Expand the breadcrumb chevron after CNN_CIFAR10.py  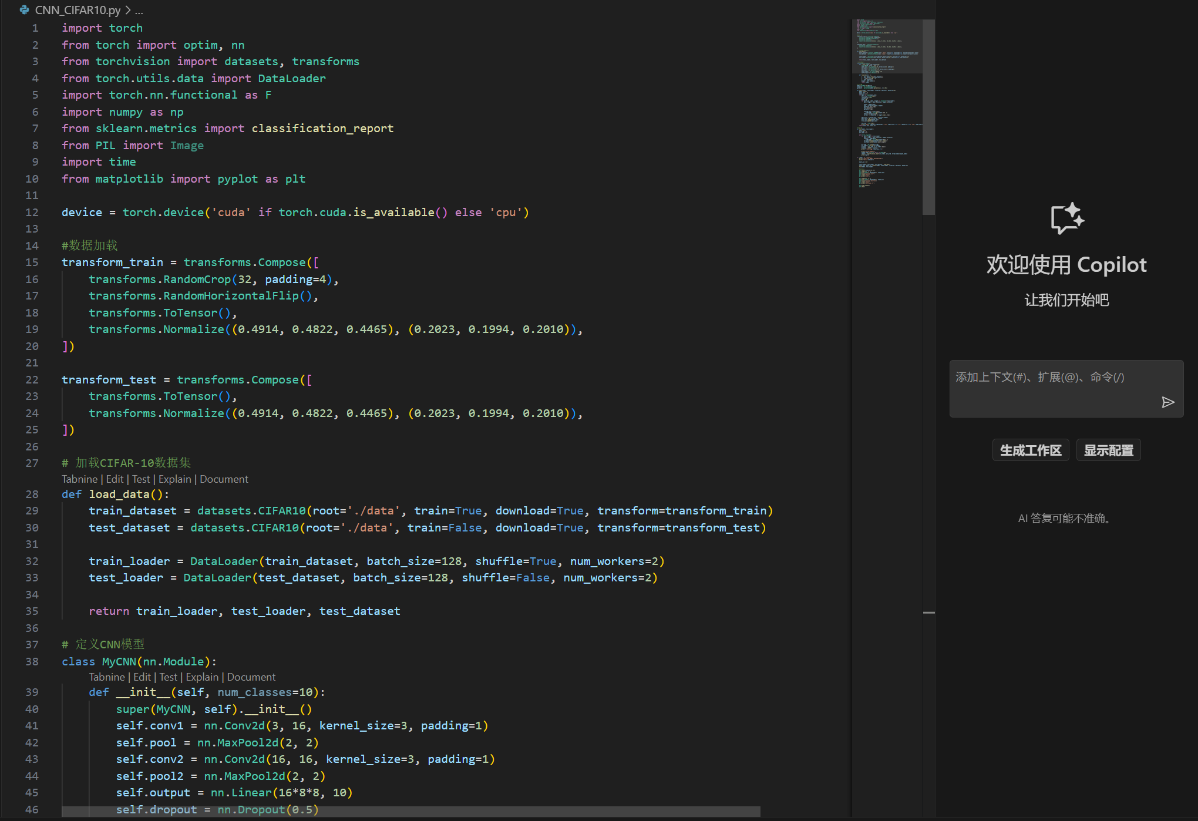(128, 10)
